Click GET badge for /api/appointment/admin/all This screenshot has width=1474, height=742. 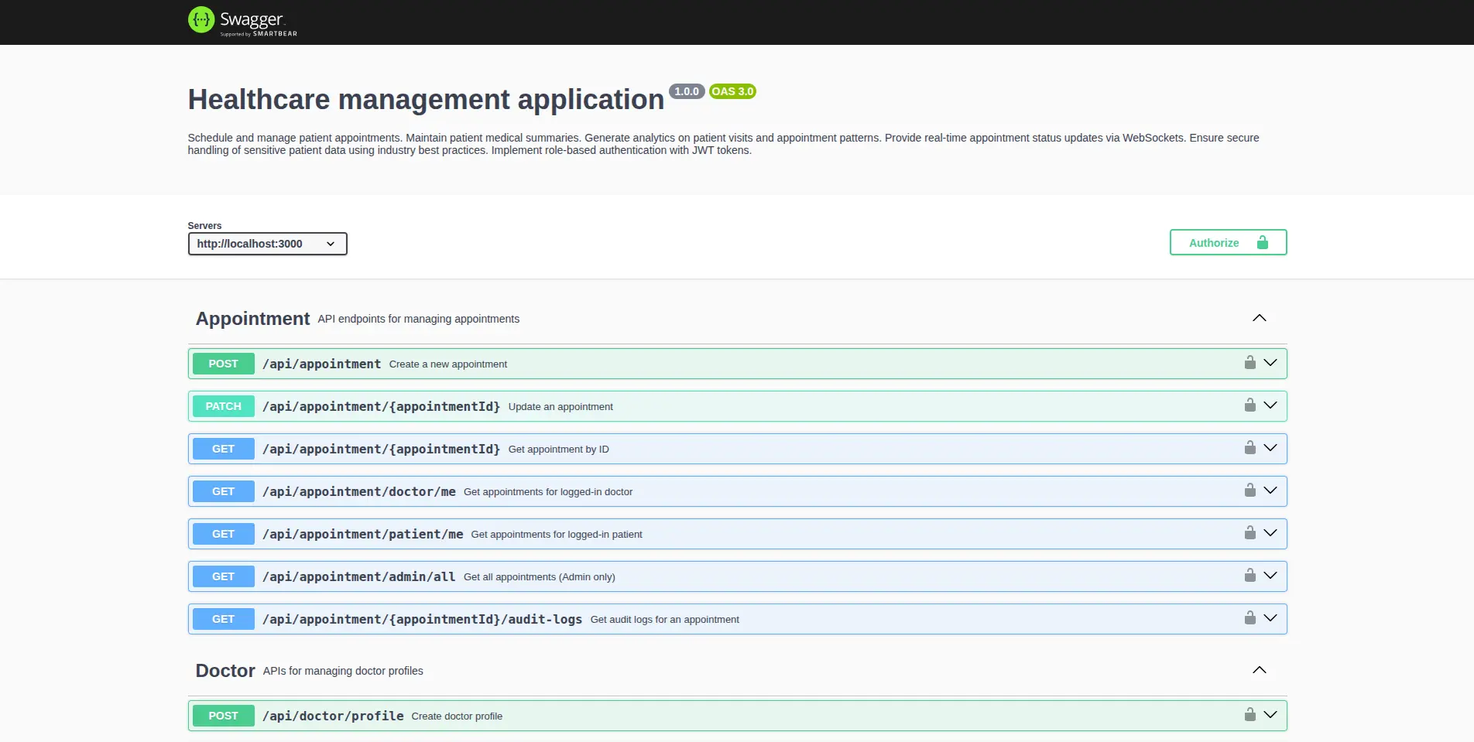tap(223, 576)
